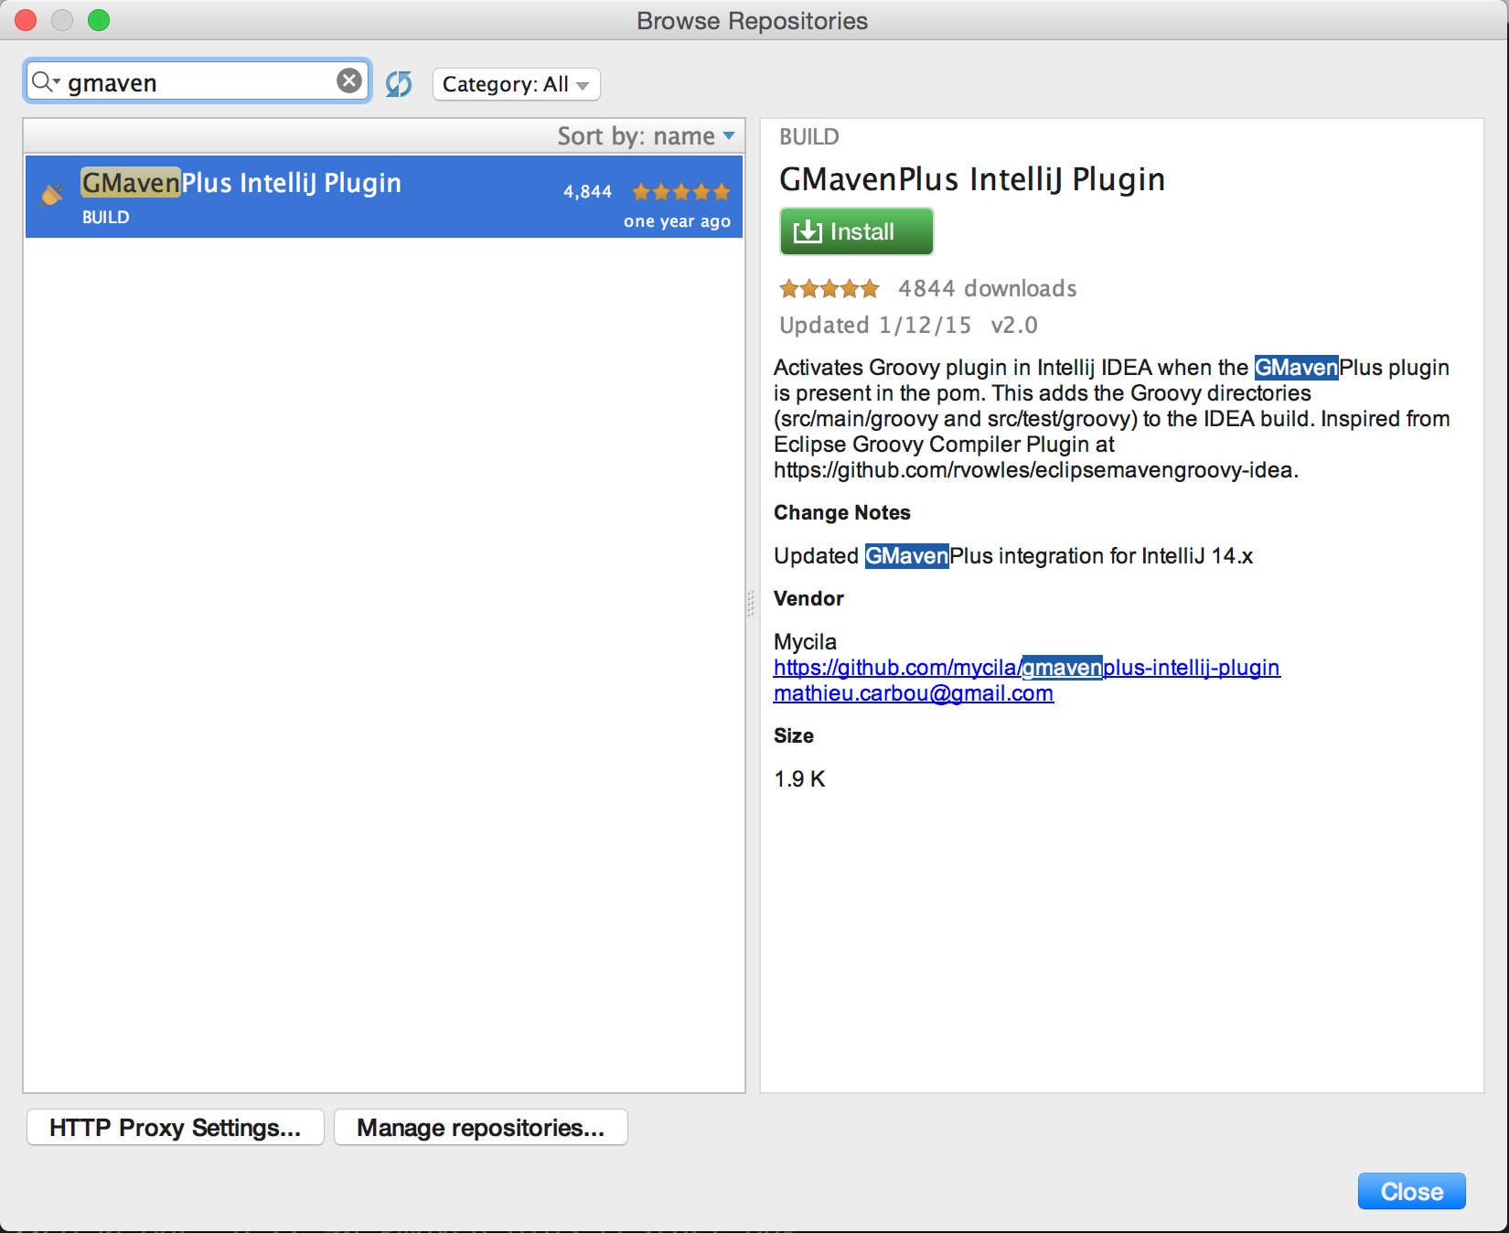
Task: Click the Mycila vendor name
Action: [805, 642]
